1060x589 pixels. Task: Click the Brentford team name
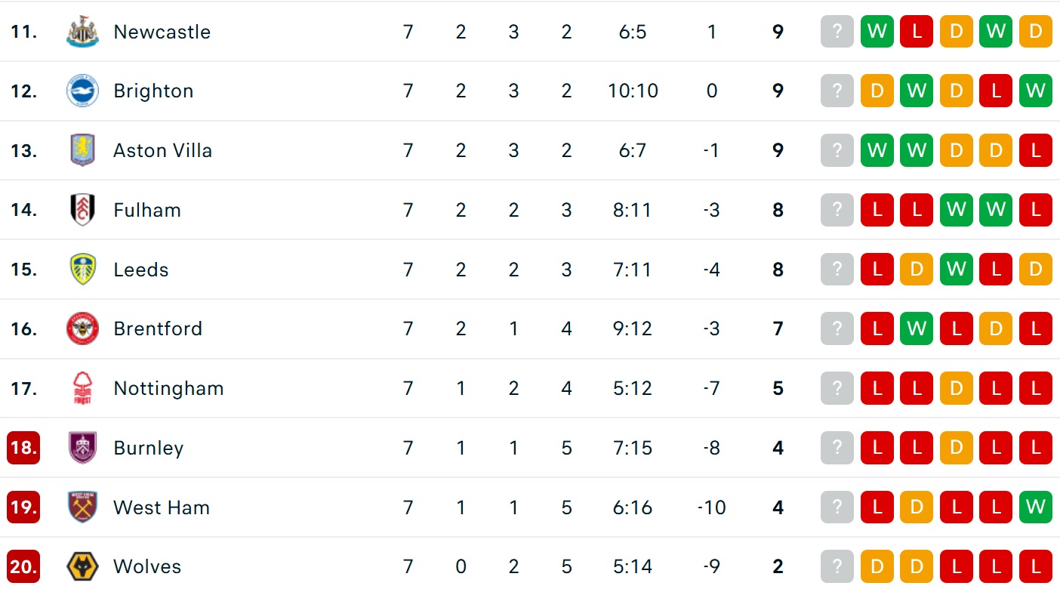point(158,329)
